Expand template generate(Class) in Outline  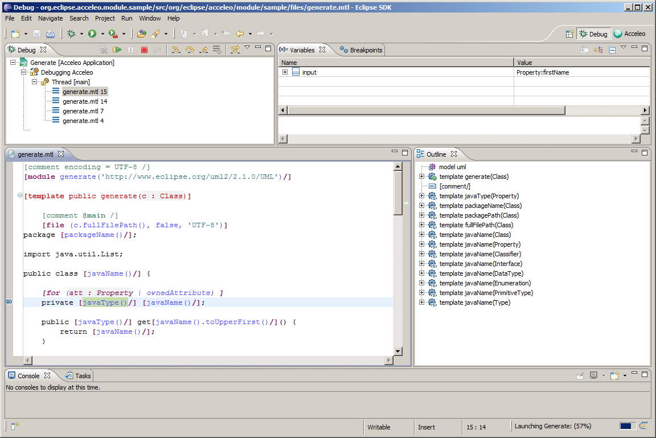[x=422, y=177]
